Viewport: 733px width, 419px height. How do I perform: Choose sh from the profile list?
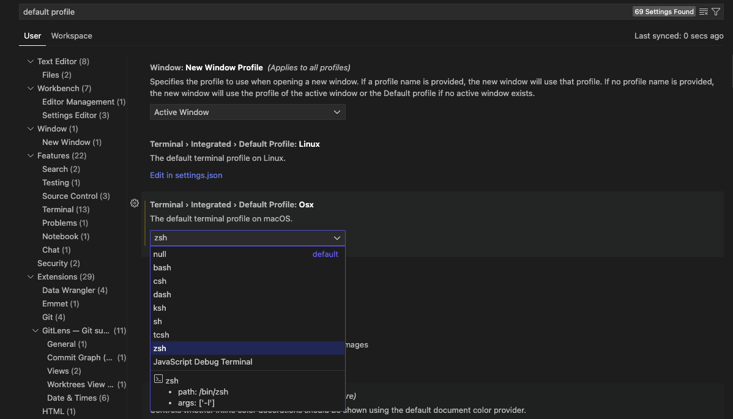pyautogui.click(x=247, y=321)
